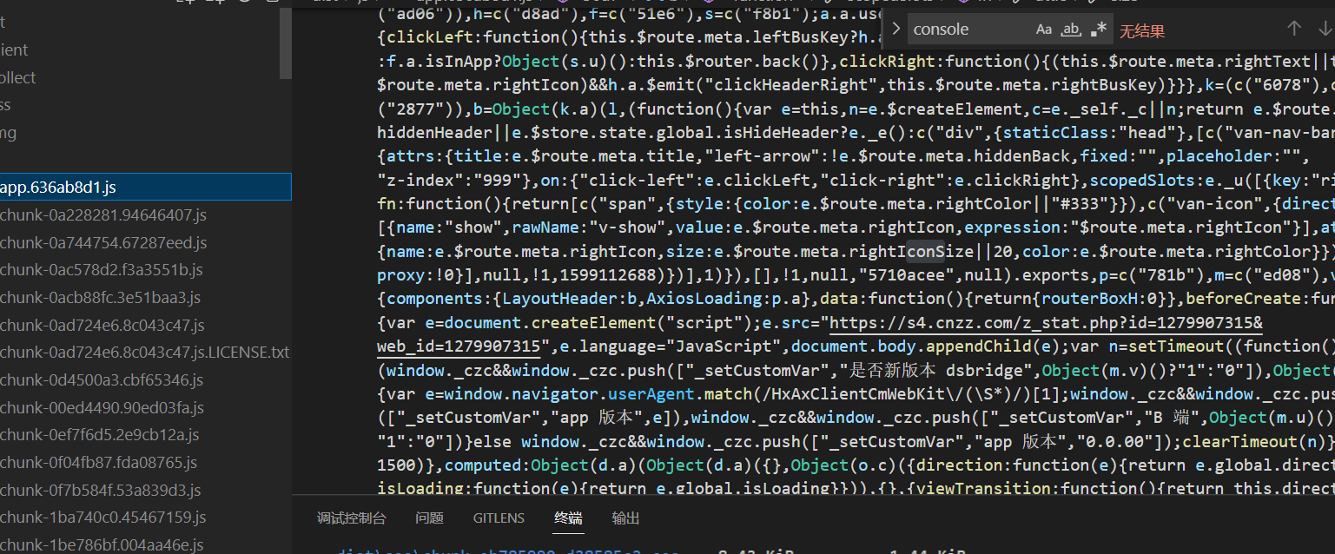Image resolution: width=1335 pixels, height=554 pixels.
Task: Open the GITLENS panel tab
Action: (498, 517)
